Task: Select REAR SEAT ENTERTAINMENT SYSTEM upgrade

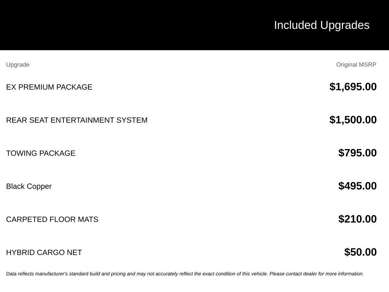Action: pyautogui.click(x=77, y=120)
